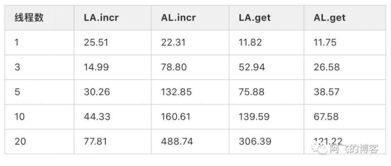Select the 25.51 cell
This screenshot has width=391, height=166.
pyautogui.click(x=97, y=43)
